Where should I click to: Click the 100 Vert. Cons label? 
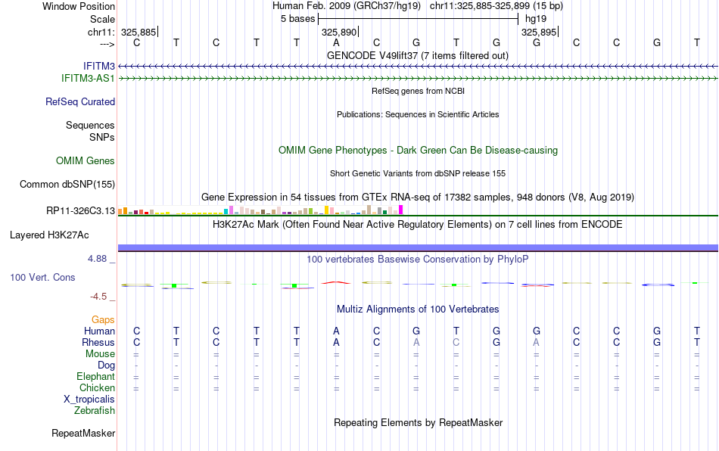(x=42, y=277)
